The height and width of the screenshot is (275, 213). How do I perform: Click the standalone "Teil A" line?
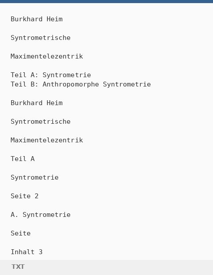tap(23, 159)
